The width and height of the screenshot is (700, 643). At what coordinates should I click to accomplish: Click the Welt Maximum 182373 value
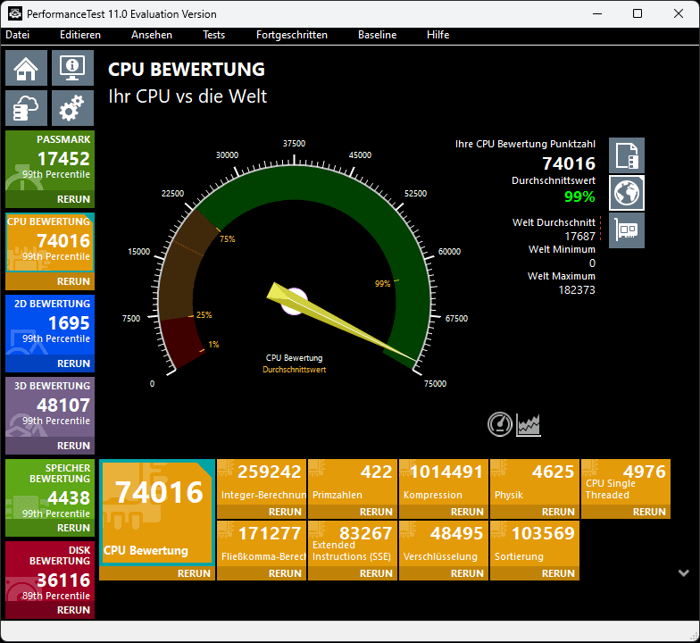pyautogui.click(x=577, y=290)
